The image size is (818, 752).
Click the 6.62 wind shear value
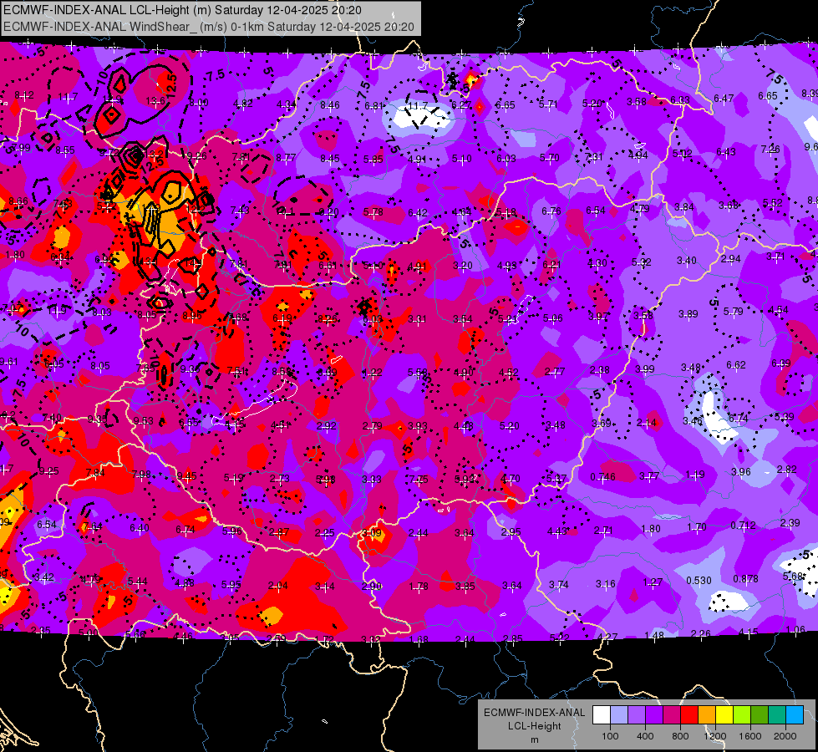click(736, 365)
